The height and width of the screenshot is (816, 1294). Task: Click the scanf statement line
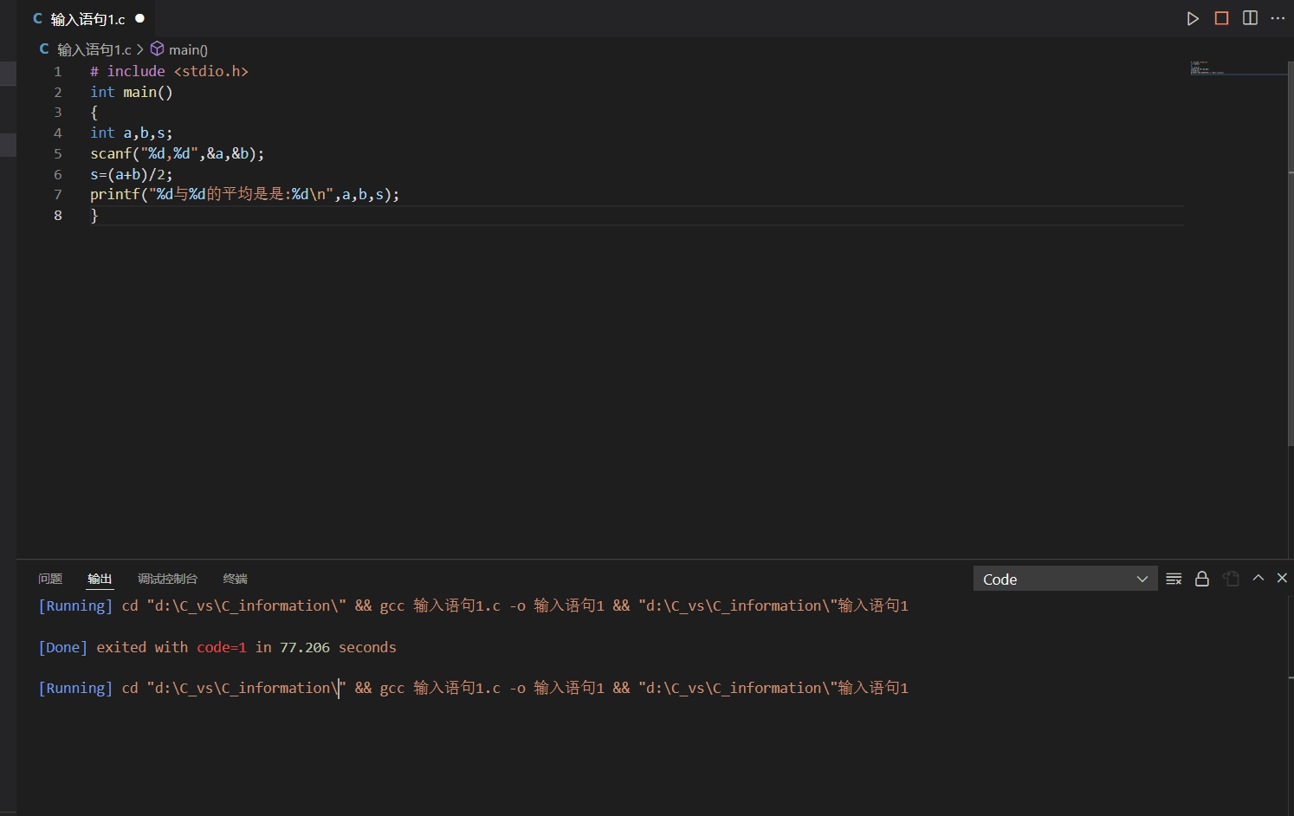pyautogui.click(x=178, y=153)
